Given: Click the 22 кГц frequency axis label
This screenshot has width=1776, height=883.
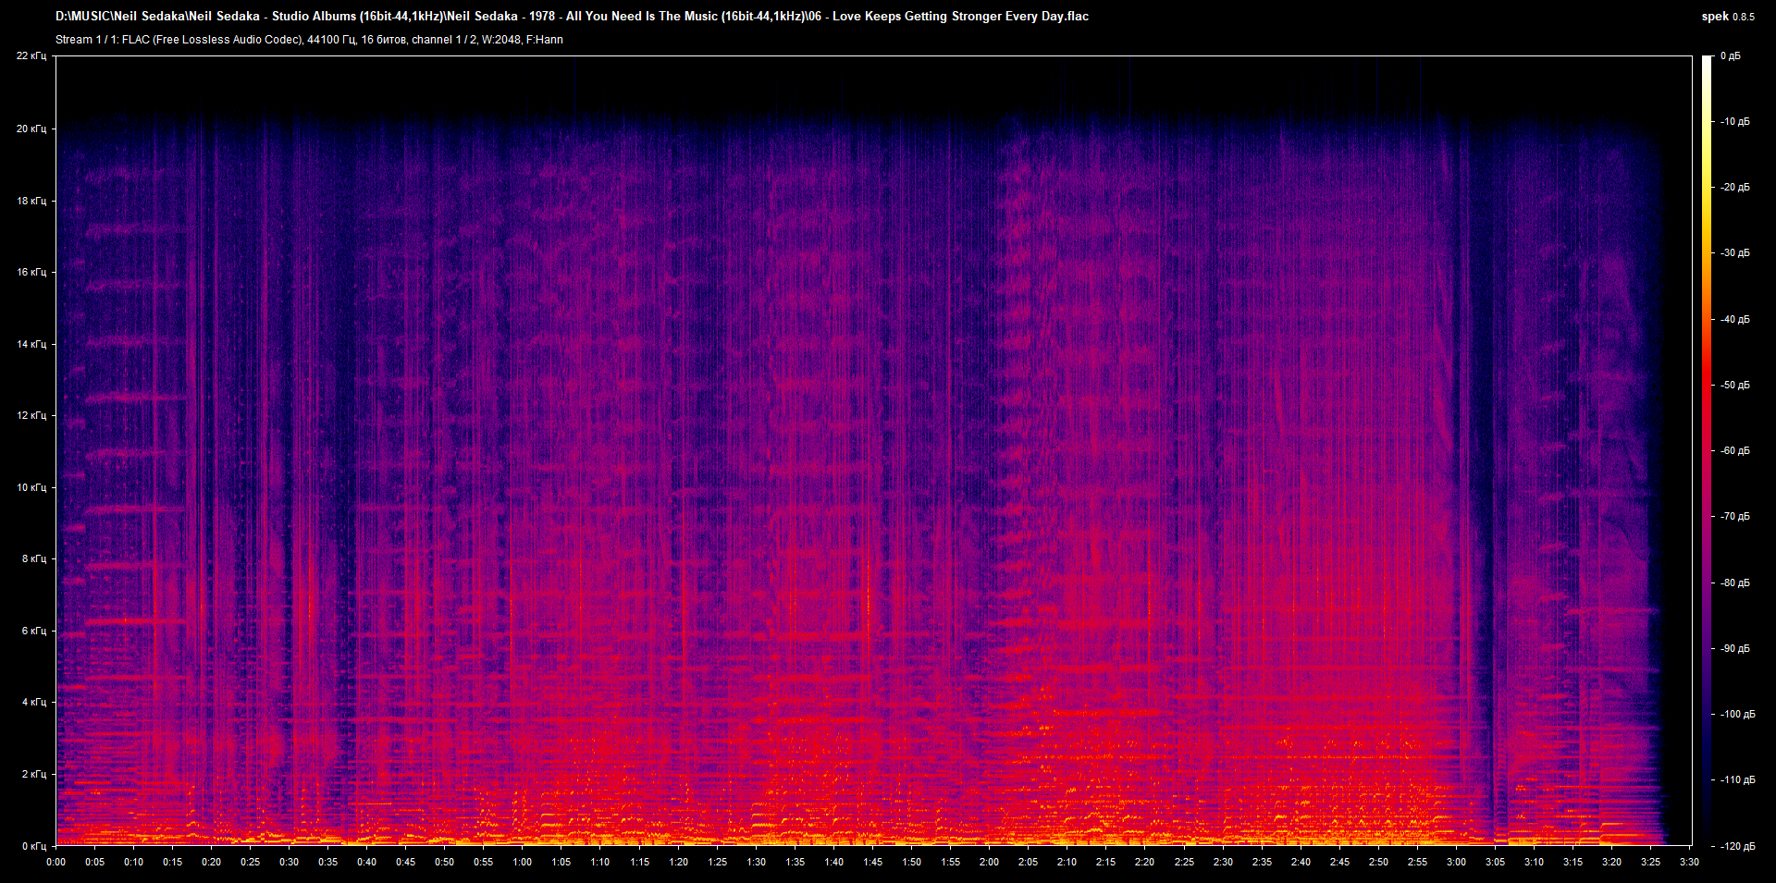Looking at the screenshot, I should [x=31, y=56].
